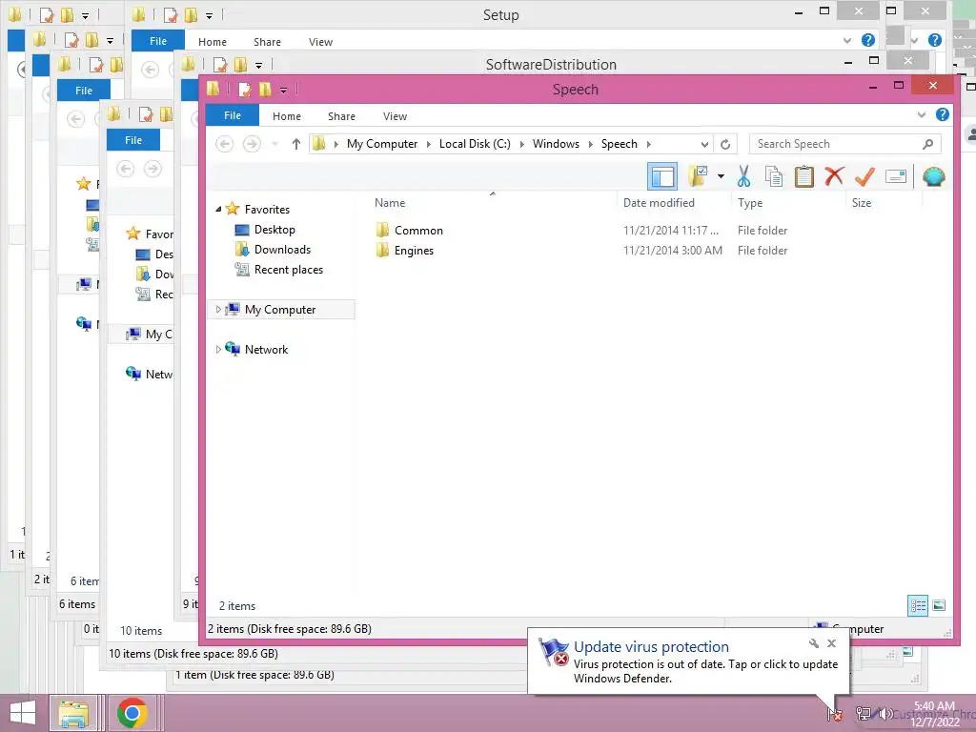Open the Home tab in Speech window

(x=286, y=116)
